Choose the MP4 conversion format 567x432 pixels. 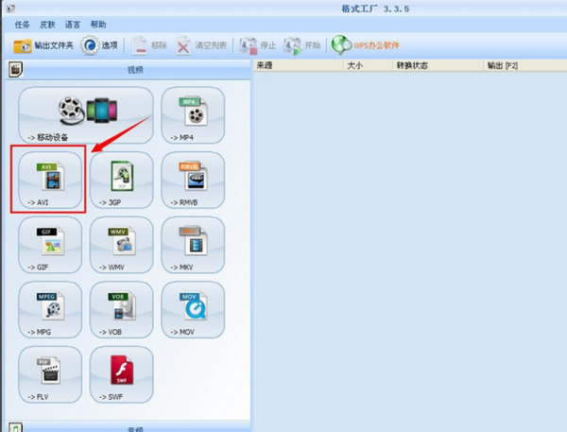pos(193,114)
